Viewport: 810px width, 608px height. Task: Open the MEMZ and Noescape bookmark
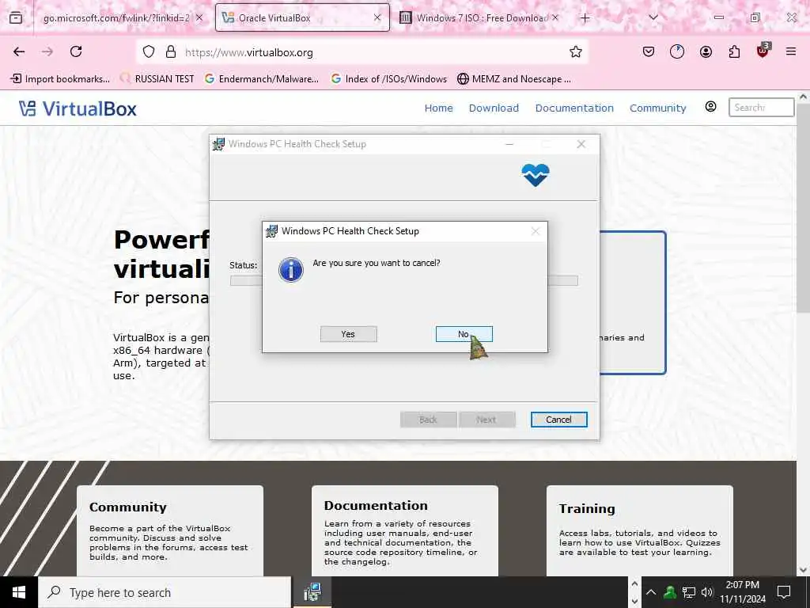click(514, 79)
